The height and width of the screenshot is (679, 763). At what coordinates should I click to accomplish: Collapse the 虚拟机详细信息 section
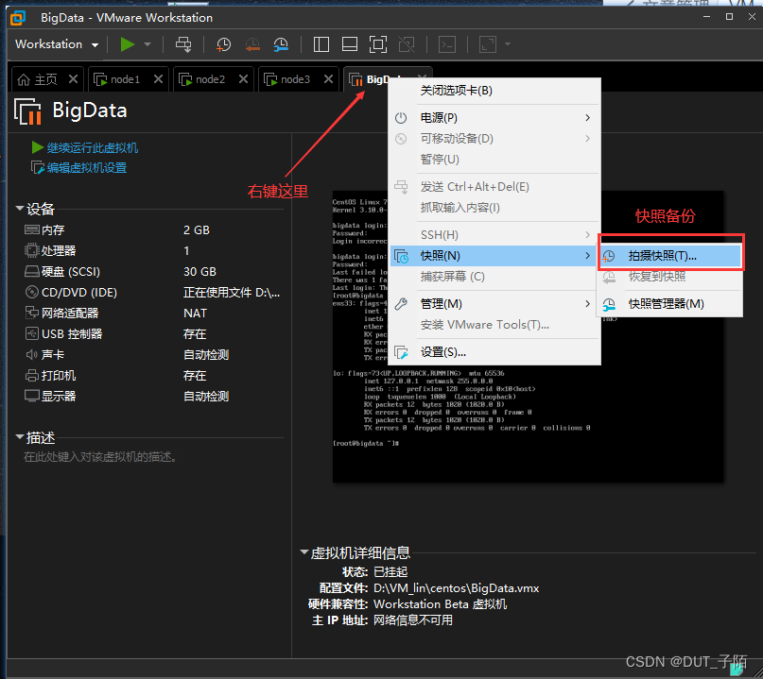pos(304,552)
